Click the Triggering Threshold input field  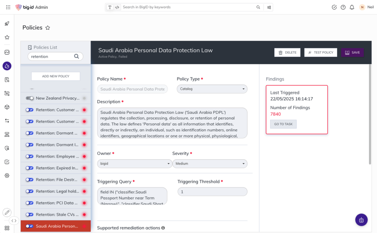[x=212, y=192]
